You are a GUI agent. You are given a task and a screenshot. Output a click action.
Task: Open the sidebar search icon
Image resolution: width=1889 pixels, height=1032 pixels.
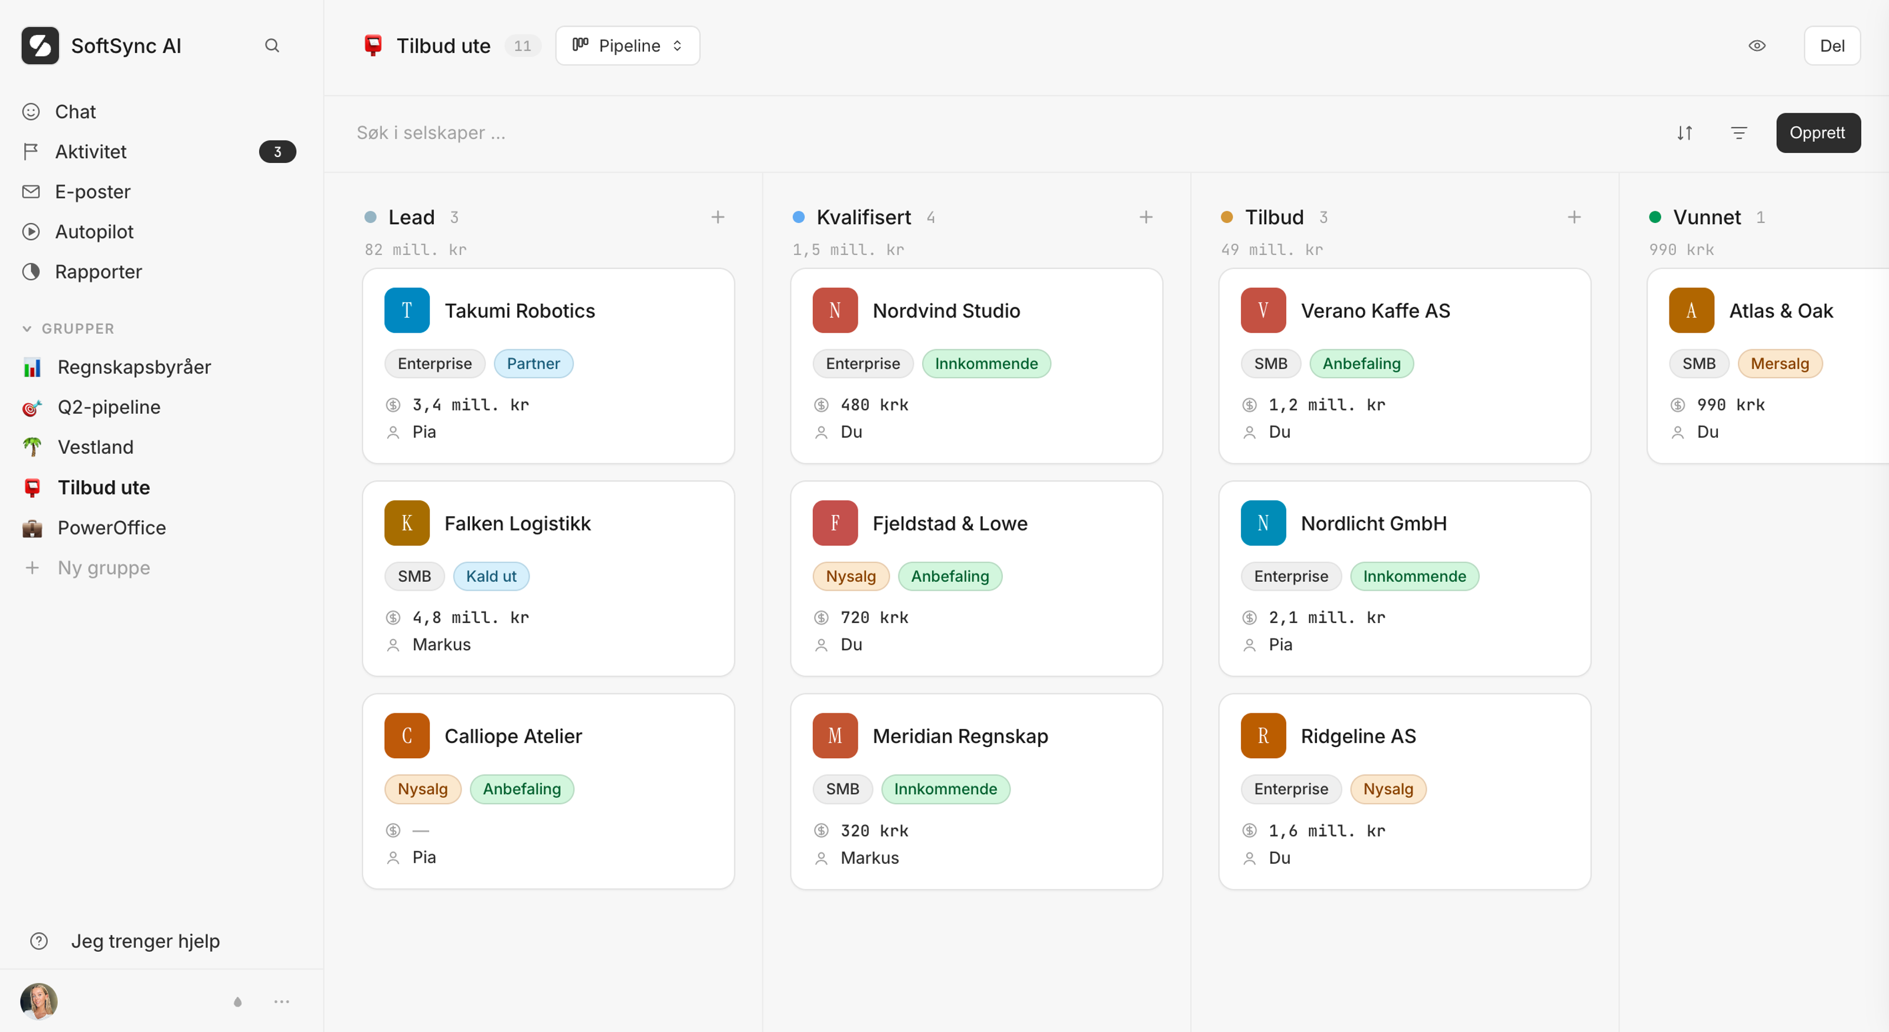coord(272,45)
